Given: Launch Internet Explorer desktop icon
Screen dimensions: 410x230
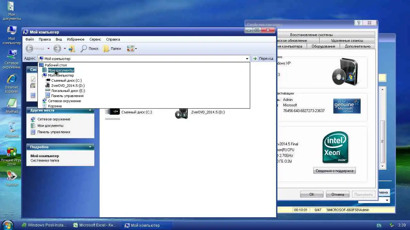Looking at the screenshot, I should tap(12, 83).
